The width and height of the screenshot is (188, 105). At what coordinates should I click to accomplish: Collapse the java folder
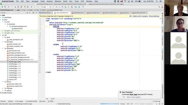tap(1, 20)
